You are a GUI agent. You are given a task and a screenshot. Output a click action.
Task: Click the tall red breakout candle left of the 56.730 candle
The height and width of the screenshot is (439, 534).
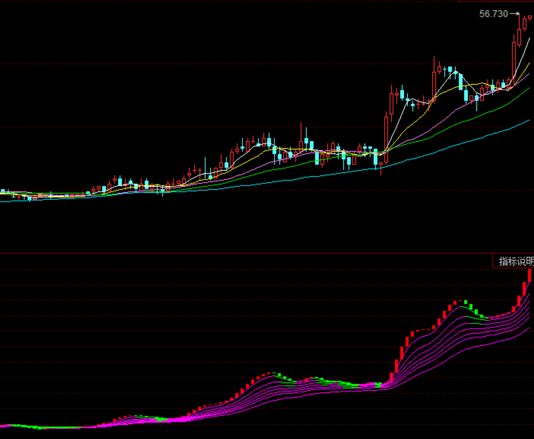click(514, 63)
